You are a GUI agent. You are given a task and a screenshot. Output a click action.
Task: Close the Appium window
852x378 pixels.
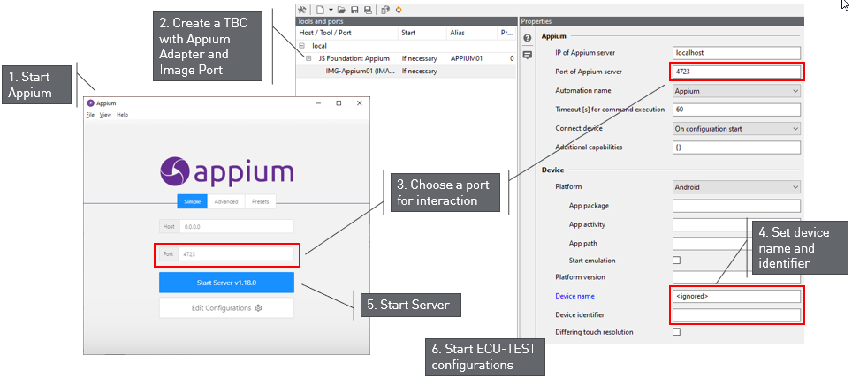pos(359,103)
